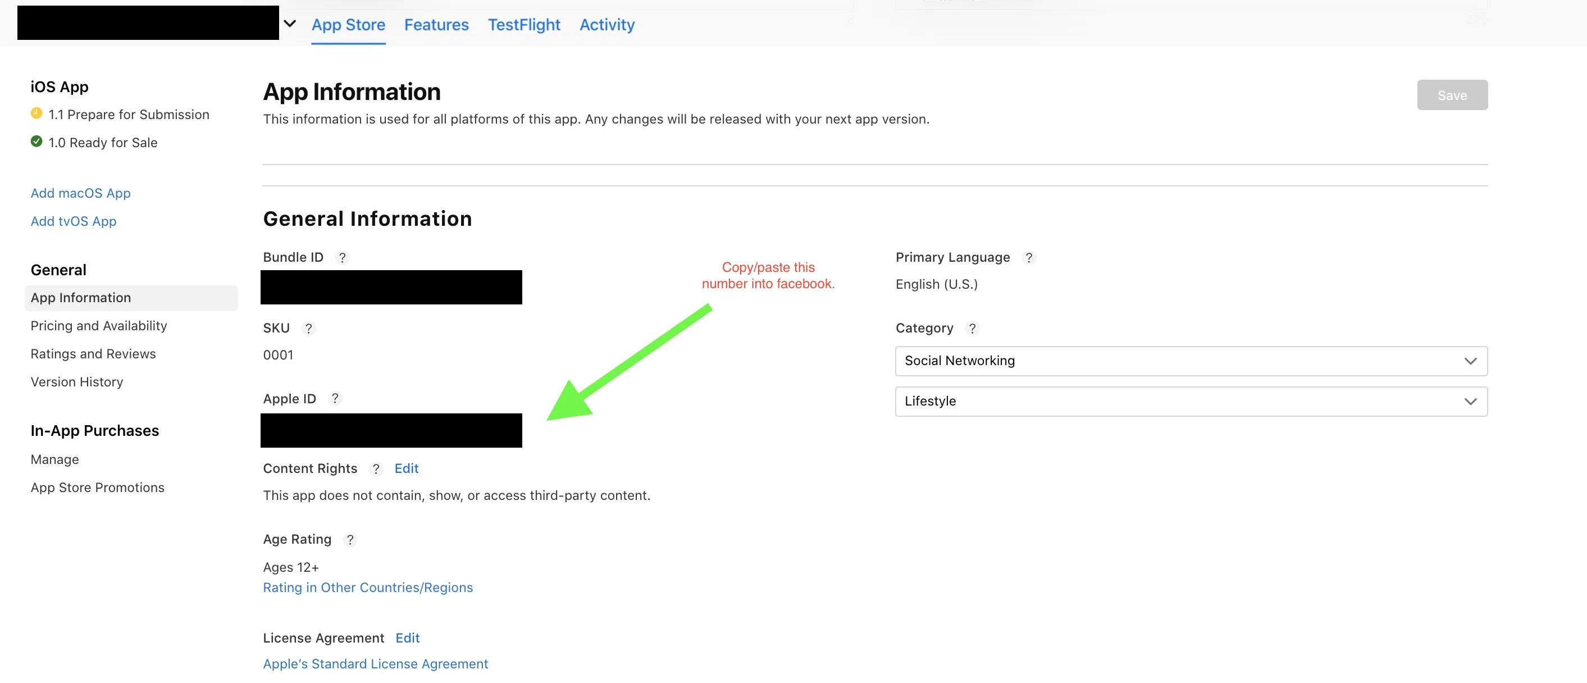Click Primary Language help icon
Viewport: 1587px width, 683px height.
coord(1028,258)
